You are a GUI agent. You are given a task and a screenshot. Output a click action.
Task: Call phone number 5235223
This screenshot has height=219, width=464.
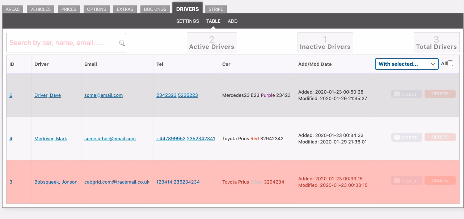tap(188, 95)
